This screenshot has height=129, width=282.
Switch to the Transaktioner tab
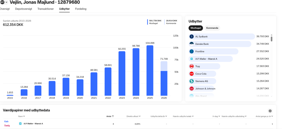point(46,9)
